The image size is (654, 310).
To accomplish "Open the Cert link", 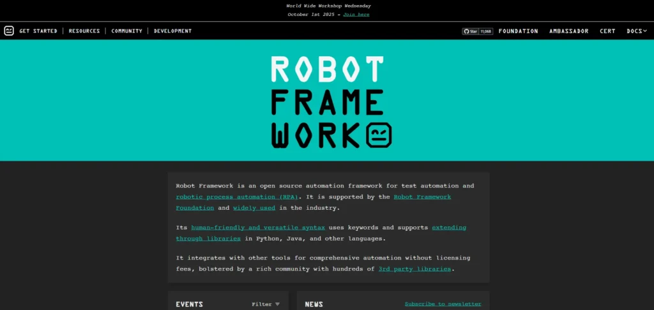I will pyautogui.click(x=608, y=31).
